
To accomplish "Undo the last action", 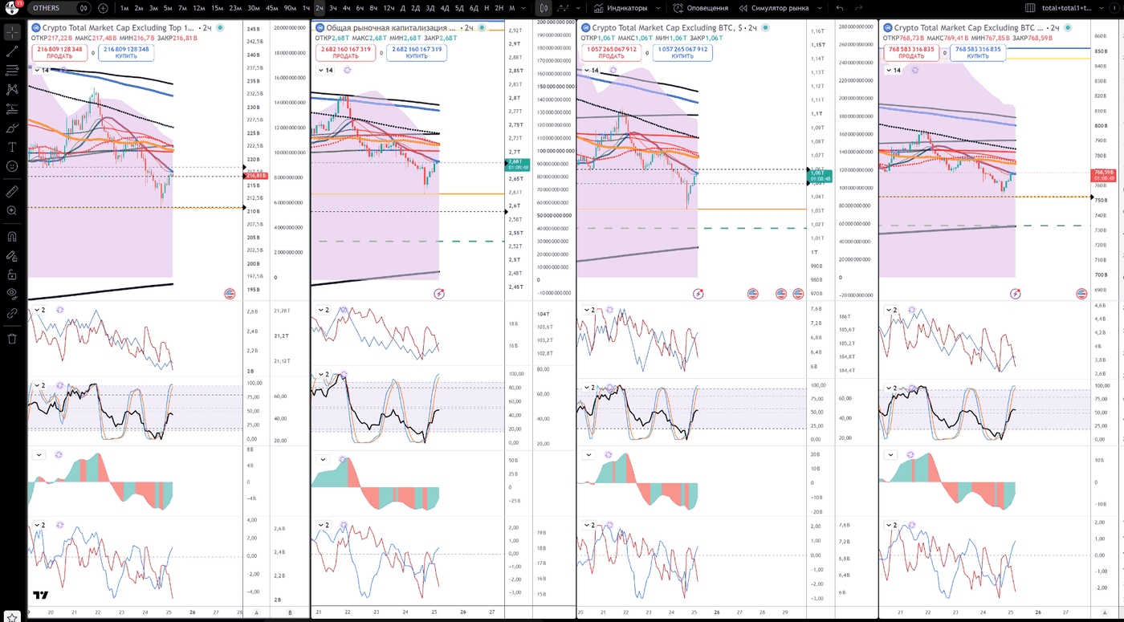I will pos(840,8).
